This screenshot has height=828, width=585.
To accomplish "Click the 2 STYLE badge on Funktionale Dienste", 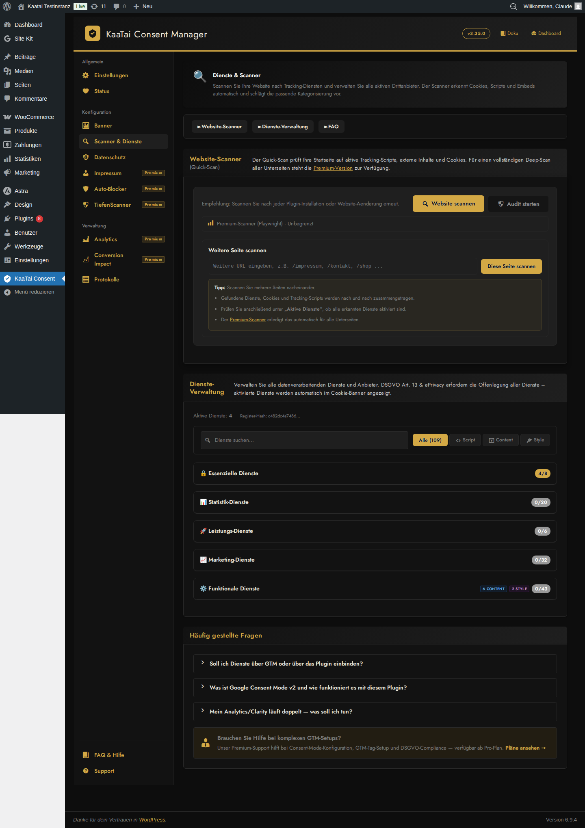I will pyautogui.click(x=520, y=589).
